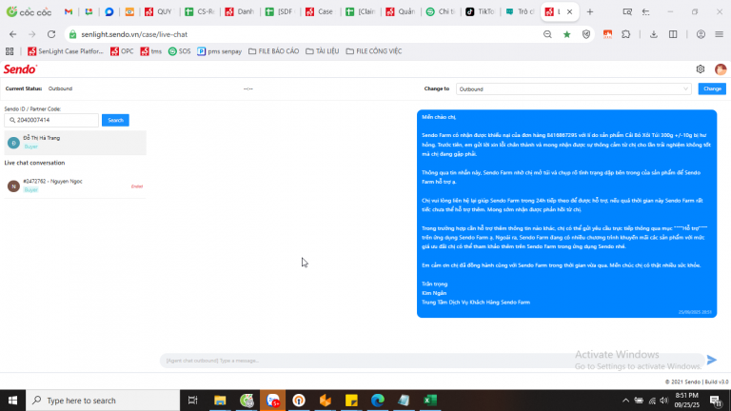Click the Change button
The image size is (731, 411).
[x=712, y=88]
